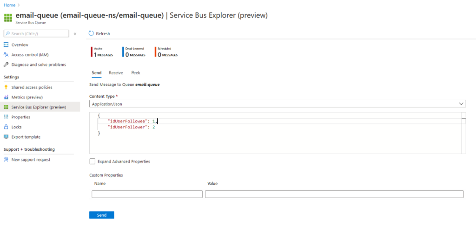
Task: Switch to the Peek tab
Action: 136,73
